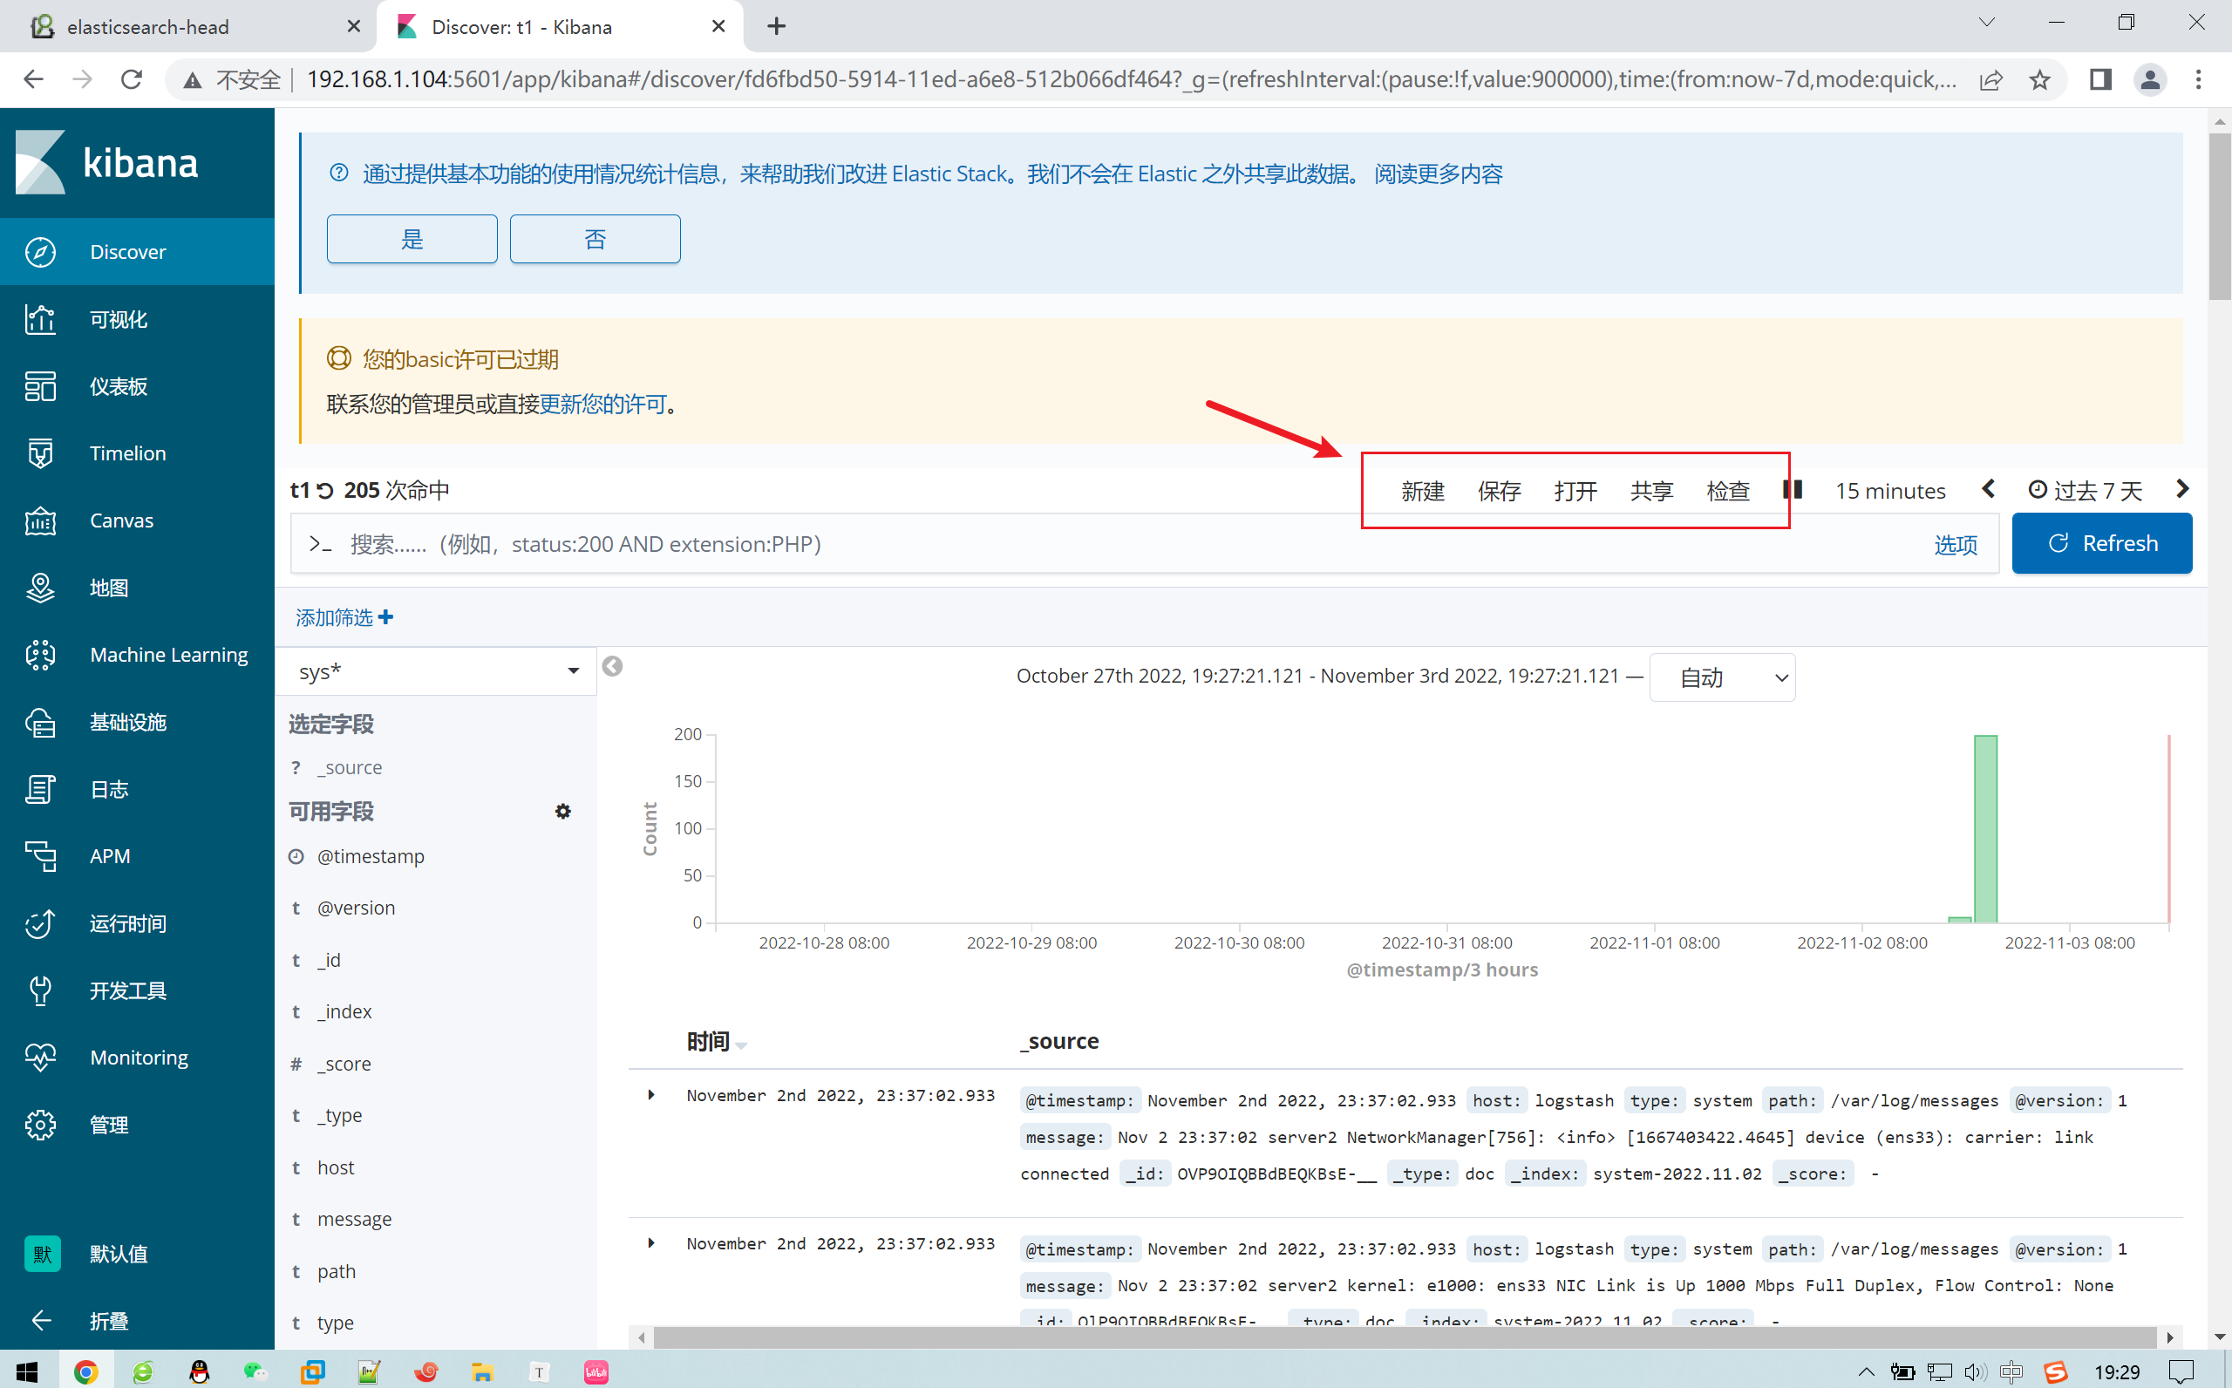Image resolution: width=2232 pixels, height=1388 pixels.
Task: Select the @timestamp field
Action: 371,856
